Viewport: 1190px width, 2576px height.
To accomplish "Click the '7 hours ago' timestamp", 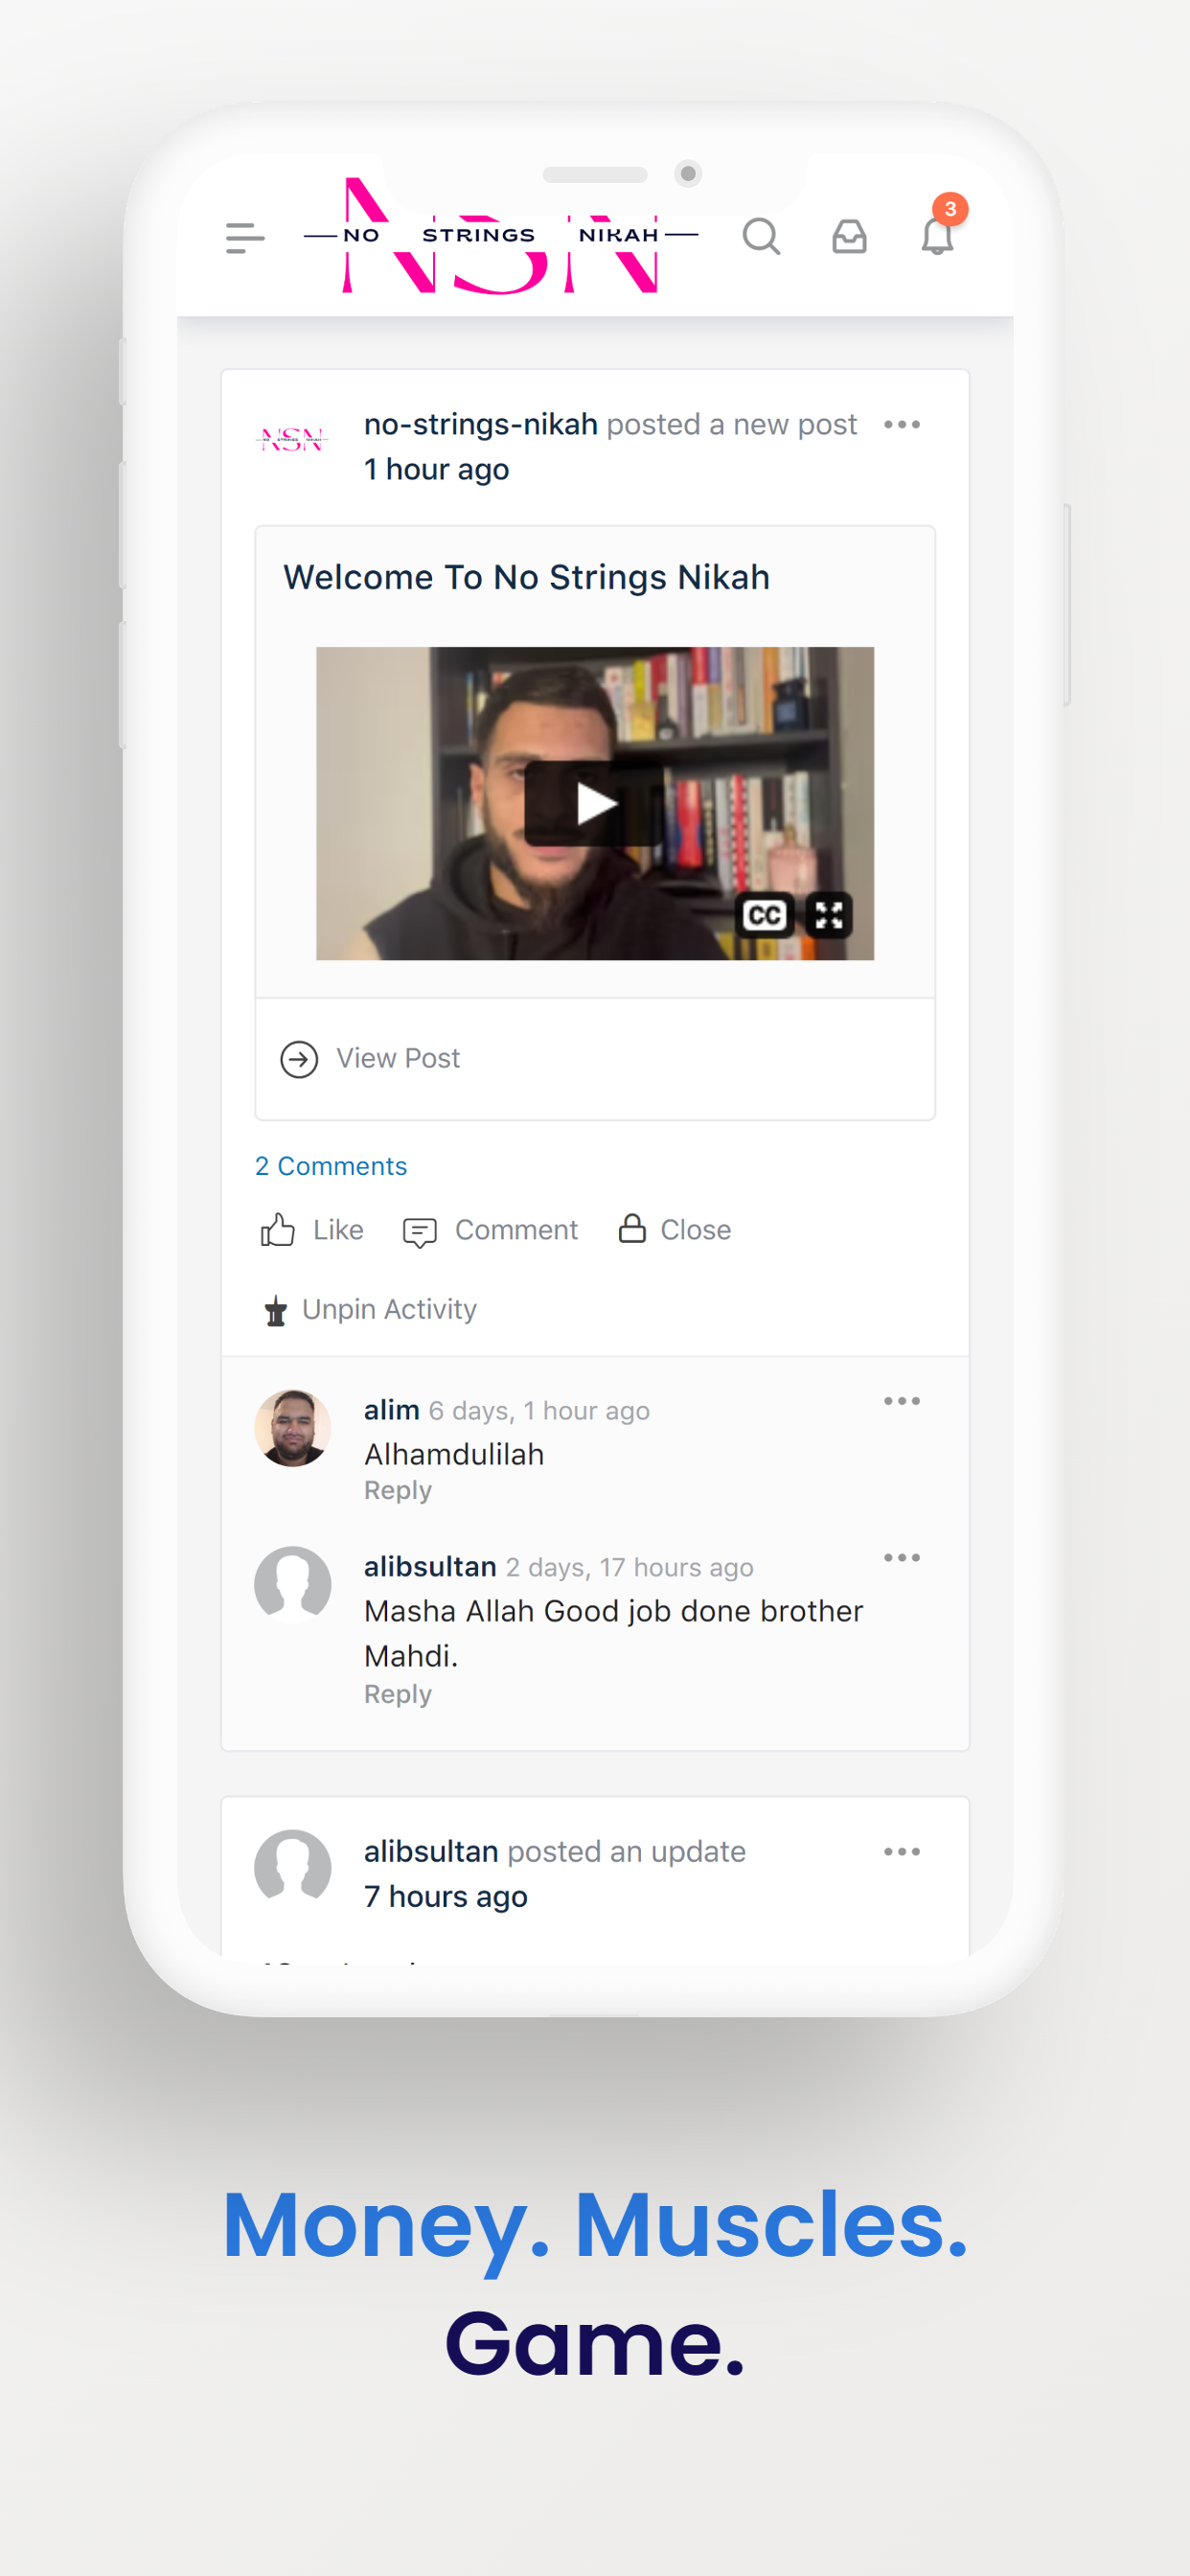I will (446, 1896).
